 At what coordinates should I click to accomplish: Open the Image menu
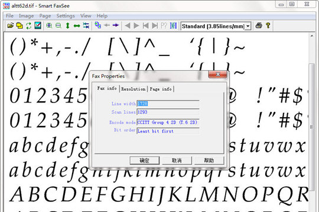coord(26,16)
